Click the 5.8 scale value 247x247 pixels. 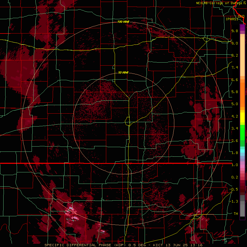[235, 92]
